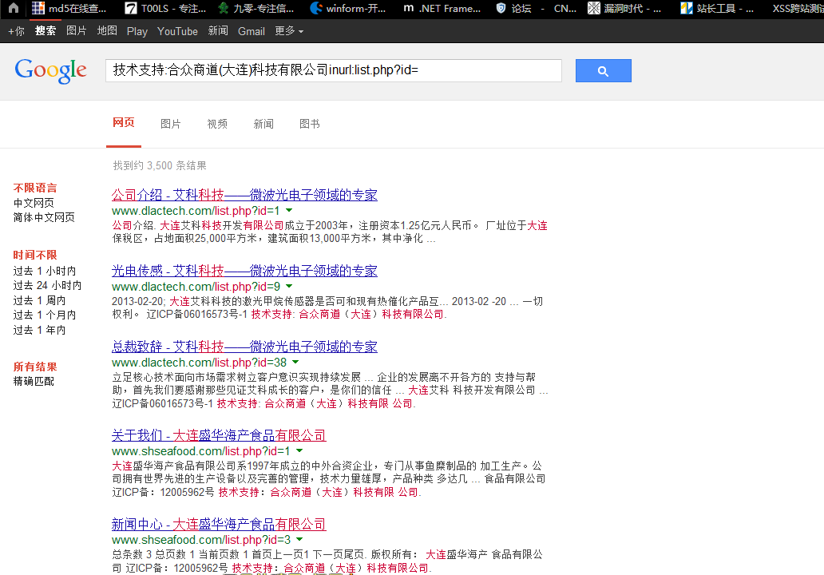This screenshot has width=824, height=575.
Task: Open the 漏洞时代 bookmark
Action: click(624, 8)
